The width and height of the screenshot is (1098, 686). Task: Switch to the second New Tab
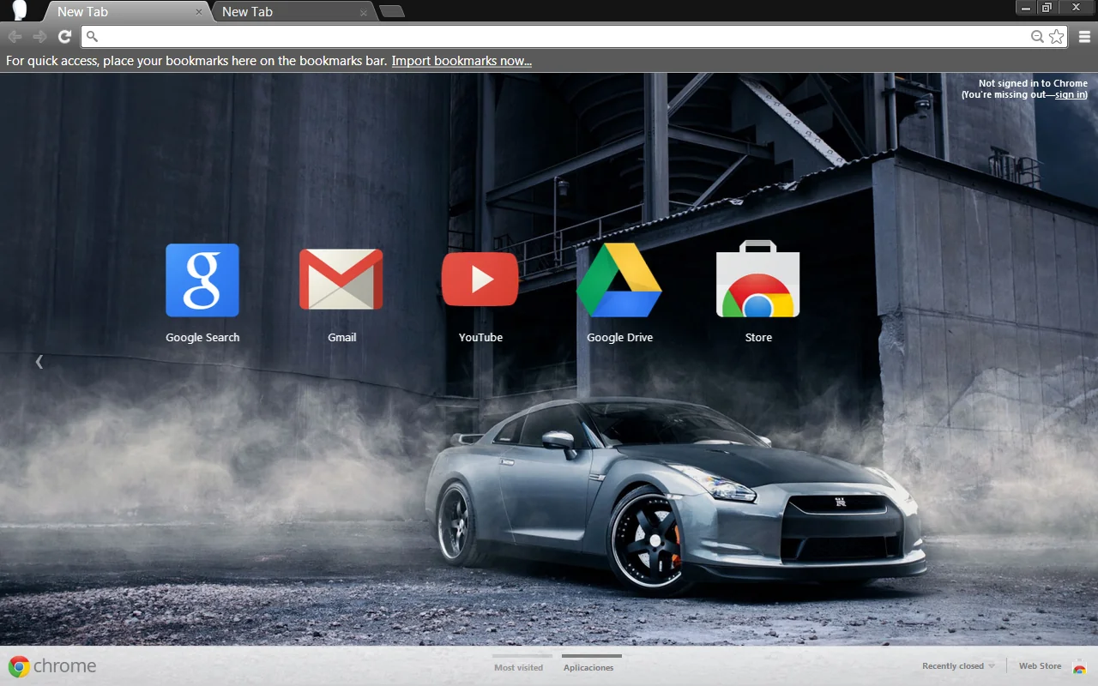pyautogui.click(x=290, y=11)
